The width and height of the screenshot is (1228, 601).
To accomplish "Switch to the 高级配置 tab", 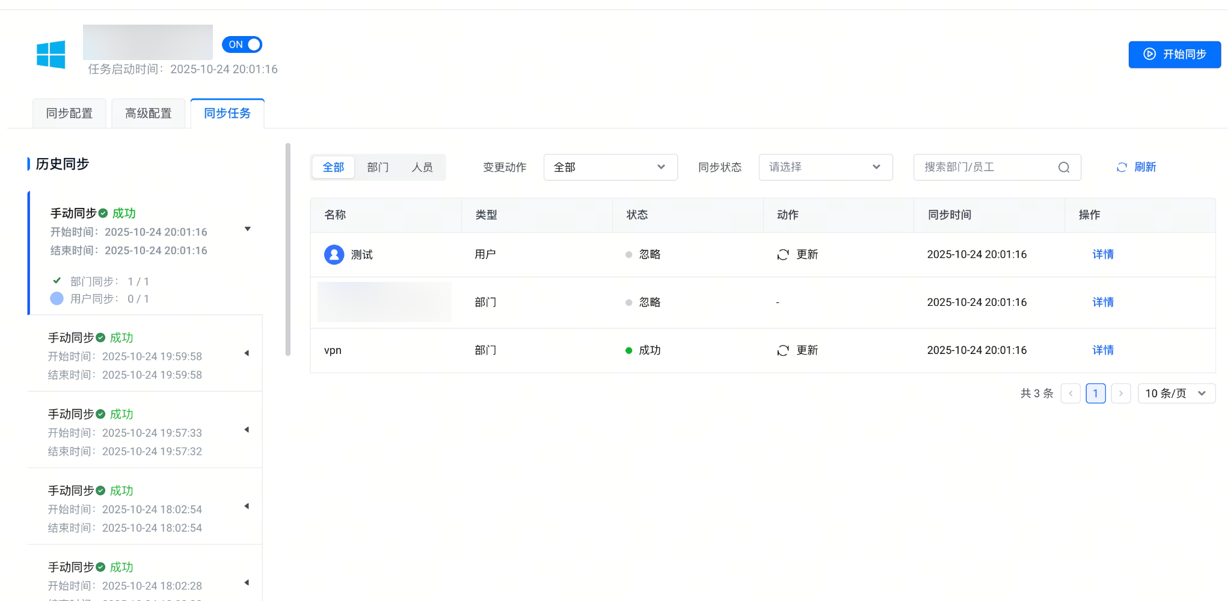I will tap(148, 114).
